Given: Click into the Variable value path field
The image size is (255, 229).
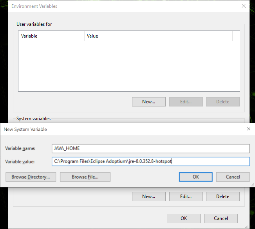Looking at the screenshot, I should [x=150, y=161].
